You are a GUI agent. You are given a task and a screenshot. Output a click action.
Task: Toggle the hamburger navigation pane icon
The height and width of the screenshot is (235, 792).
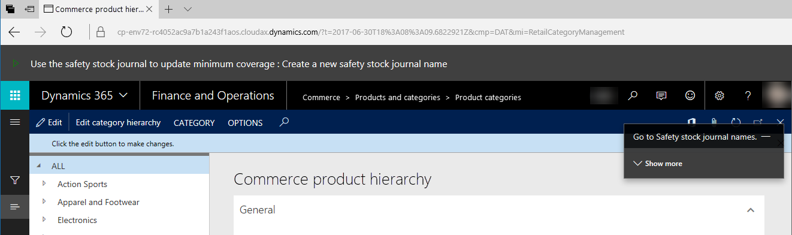click(x=15, y=122)
